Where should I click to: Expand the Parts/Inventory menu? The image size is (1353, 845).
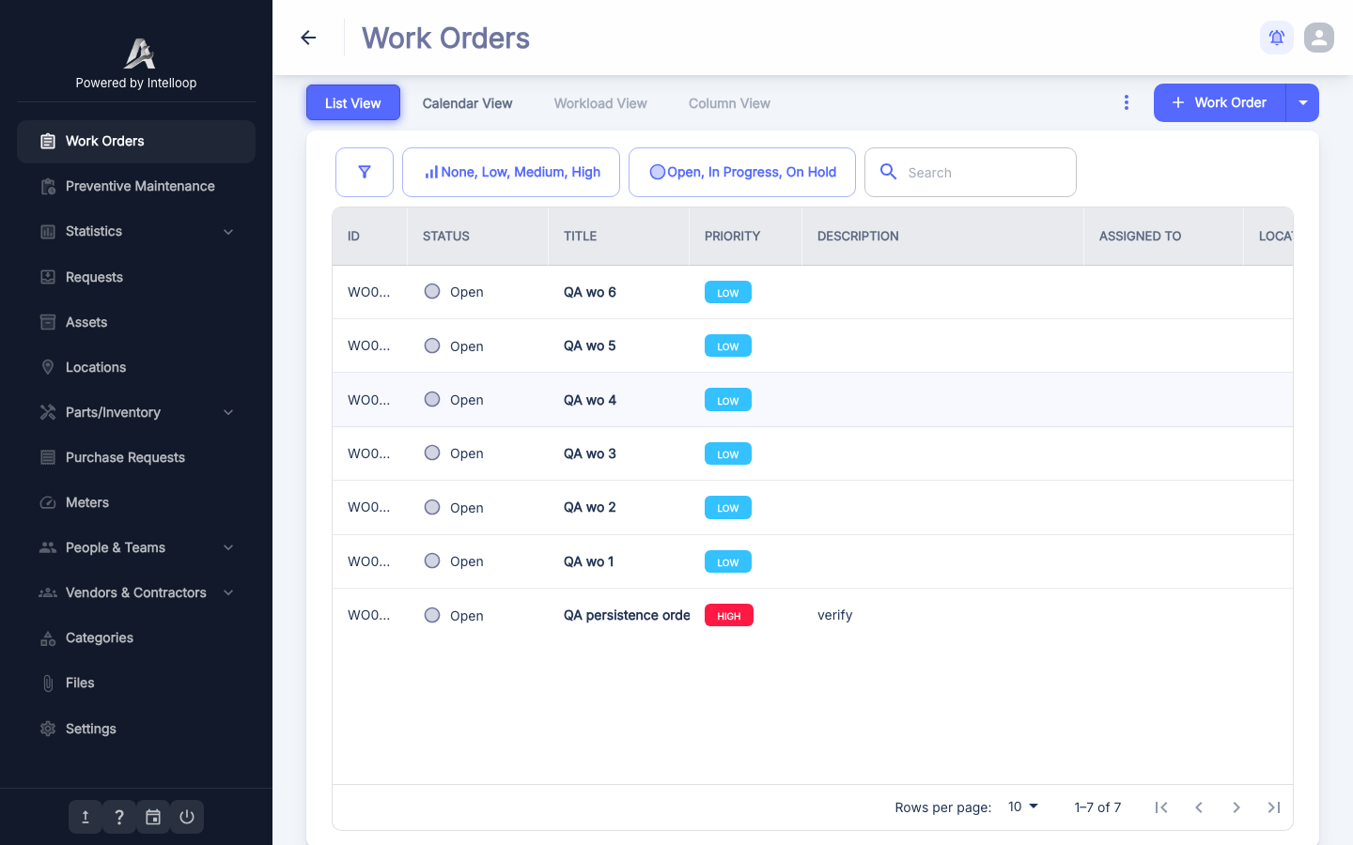pyautogui.click(x=228, y=412)
